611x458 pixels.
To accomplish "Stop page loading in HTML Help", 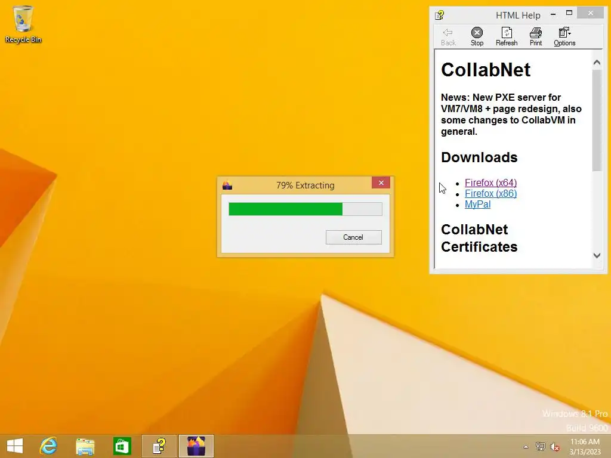I will 477,36.
